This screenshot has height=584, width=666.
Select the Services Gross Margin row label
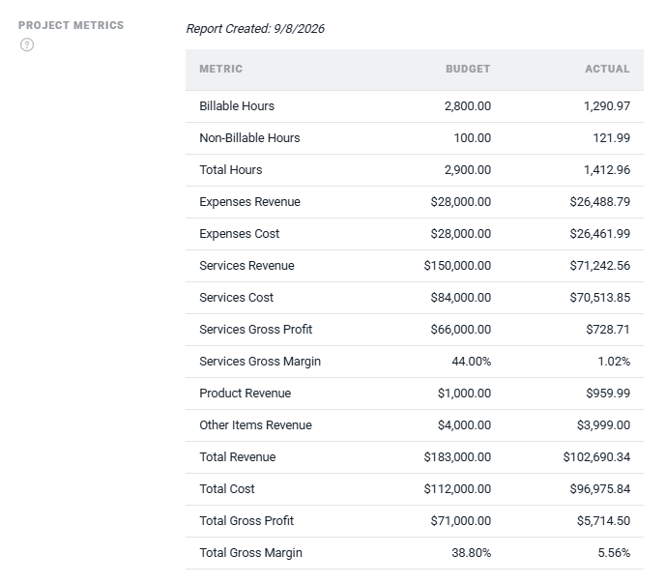coord(260,361)
